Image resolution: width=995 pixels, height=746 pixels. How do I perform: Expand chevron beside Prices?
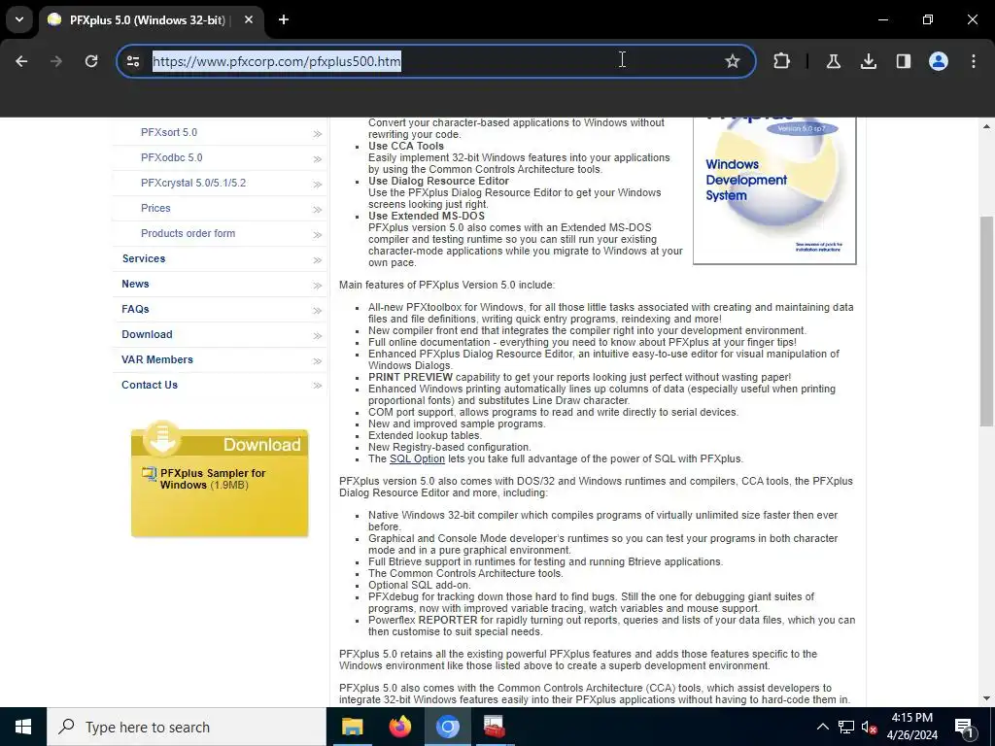tap(318, 210)
